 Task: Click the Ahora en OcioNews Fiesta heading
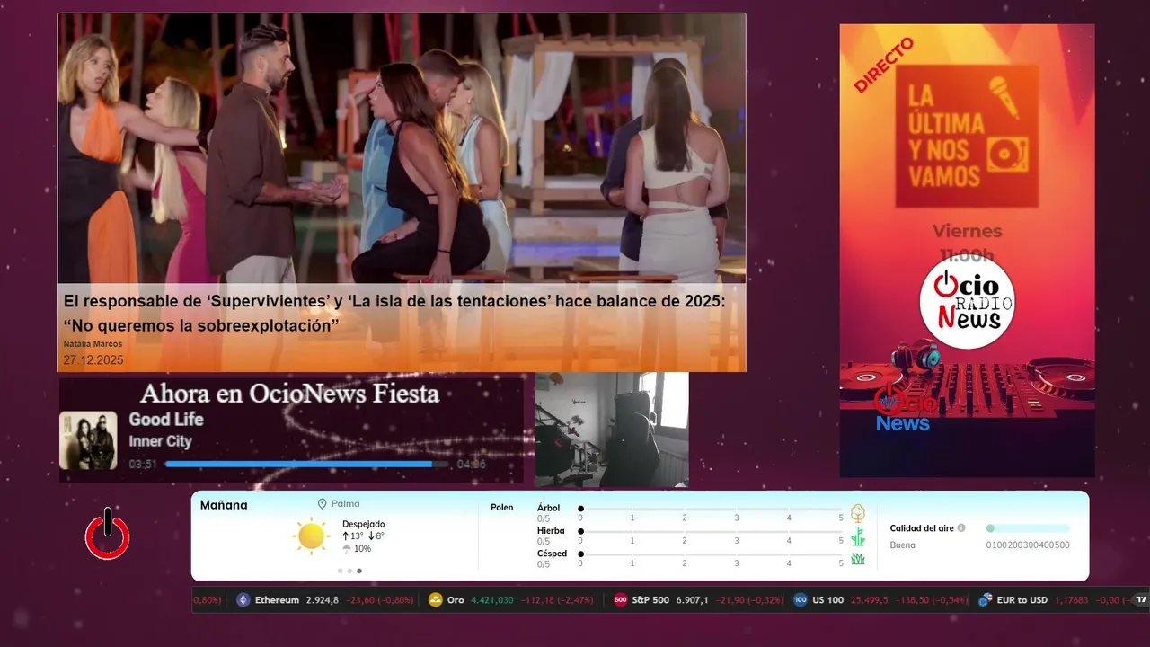[290, 394]
